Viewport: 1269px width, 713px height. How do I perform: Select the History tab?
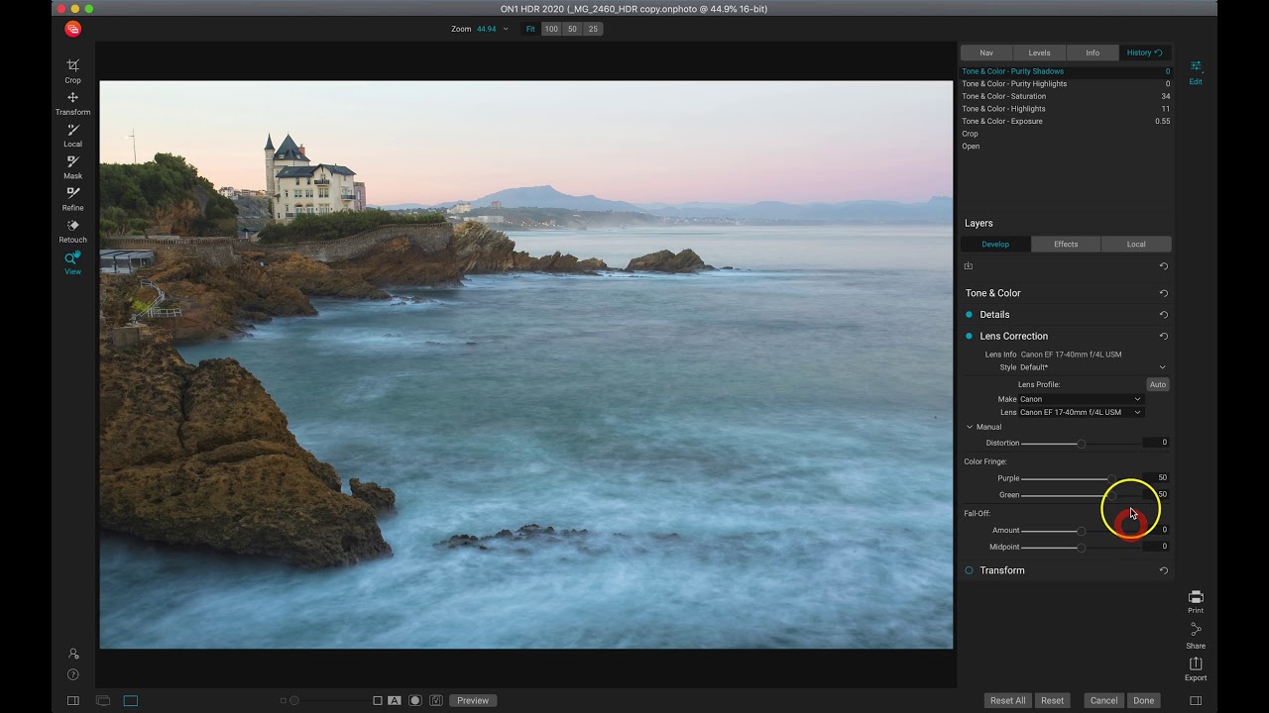[x=1144, y=52]
